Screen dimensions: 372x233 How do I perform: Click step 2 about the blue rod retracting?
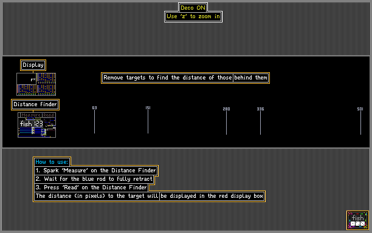pyautogui.click(x=94, y=179)
